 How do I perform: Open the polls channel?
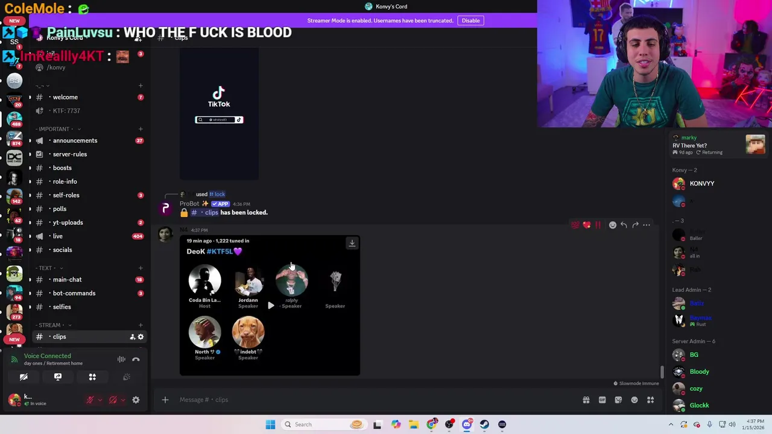coord(87,209)
